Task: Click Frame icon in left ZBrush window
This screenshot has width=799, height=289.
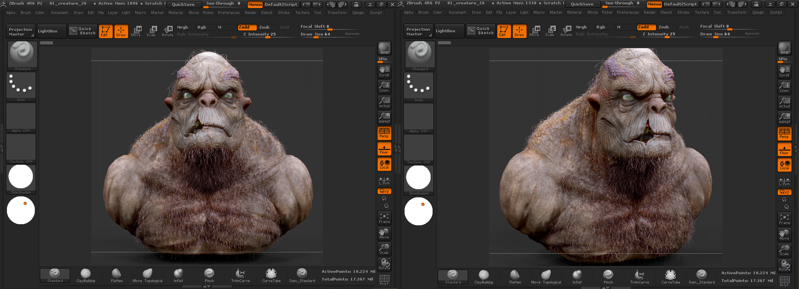Action: click(384, 218)
